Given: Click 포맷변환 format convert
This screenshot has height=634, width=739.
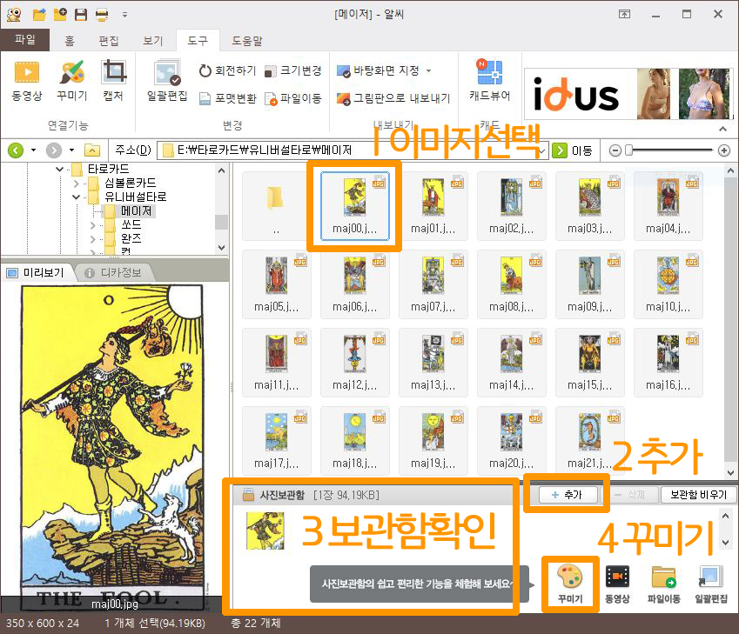Looking at the screenshot, I should coord(228,98).
